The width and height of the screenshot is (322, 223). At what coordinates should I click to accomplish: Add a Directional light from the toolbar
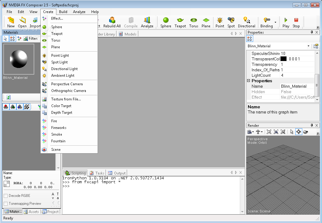pos(247,22)
